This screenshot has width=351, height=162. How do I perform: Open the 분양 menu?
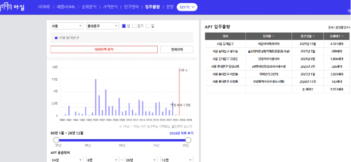click(170, 7)
